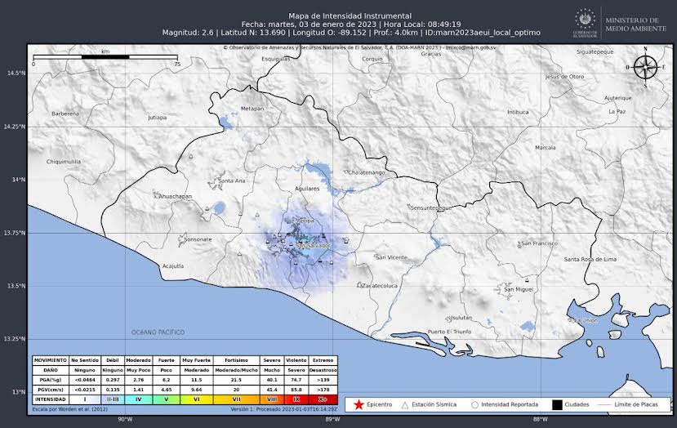
Task: Click the Santa Ana city label
Action: 232,181
